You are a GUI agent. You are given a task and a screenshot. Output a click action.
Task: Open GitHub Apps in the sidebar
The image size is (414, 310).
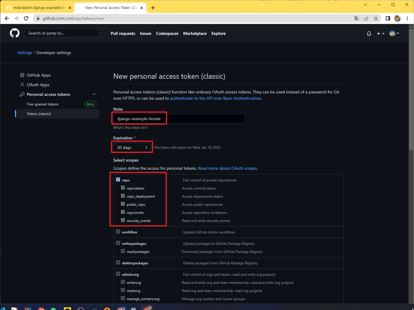tap(39, 75)
